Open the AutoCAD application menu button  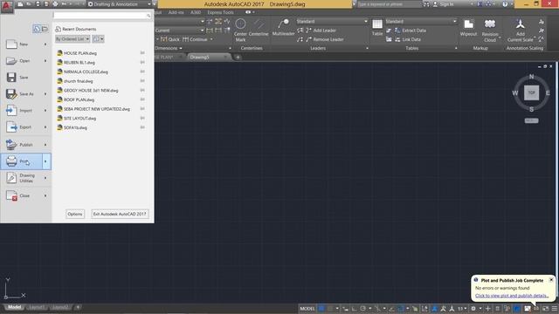(x=7, y=6)
